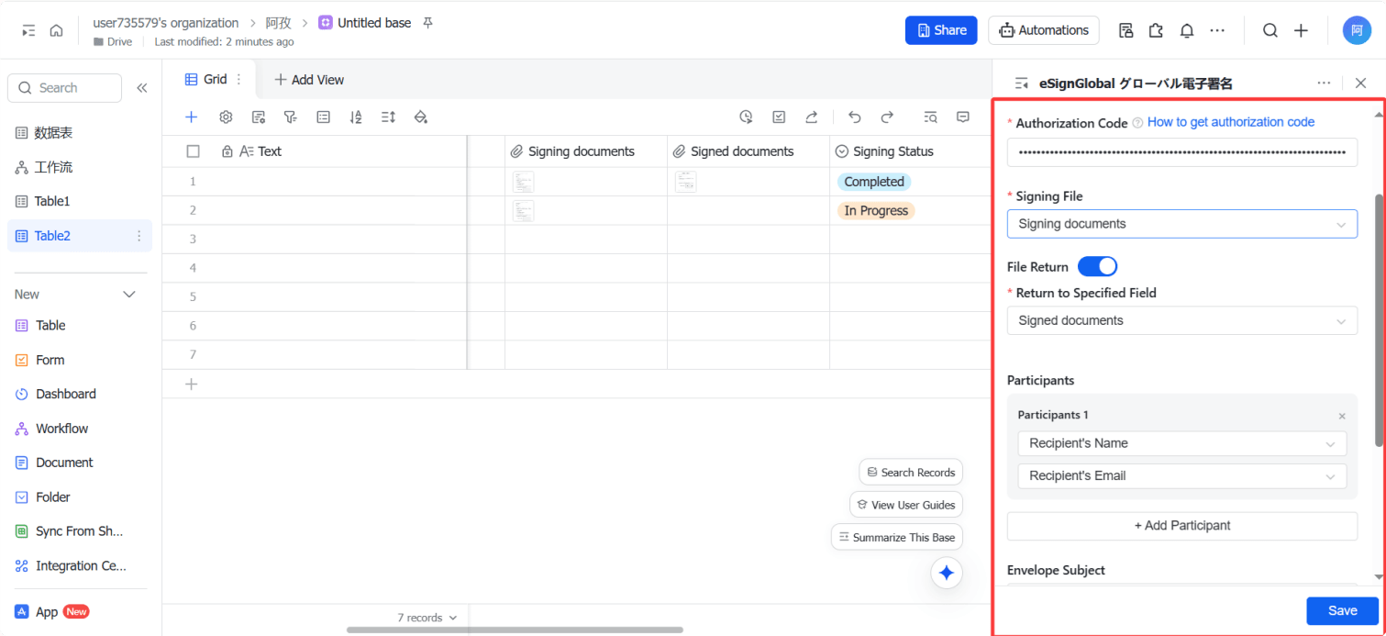Collapse the left sidebar with double chevron

click(142, 88)
